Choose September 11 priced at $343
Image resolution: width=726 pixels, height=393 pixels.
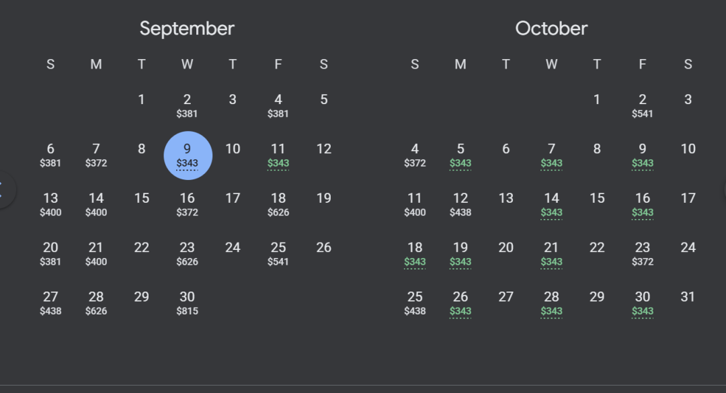tap(278, 156)
